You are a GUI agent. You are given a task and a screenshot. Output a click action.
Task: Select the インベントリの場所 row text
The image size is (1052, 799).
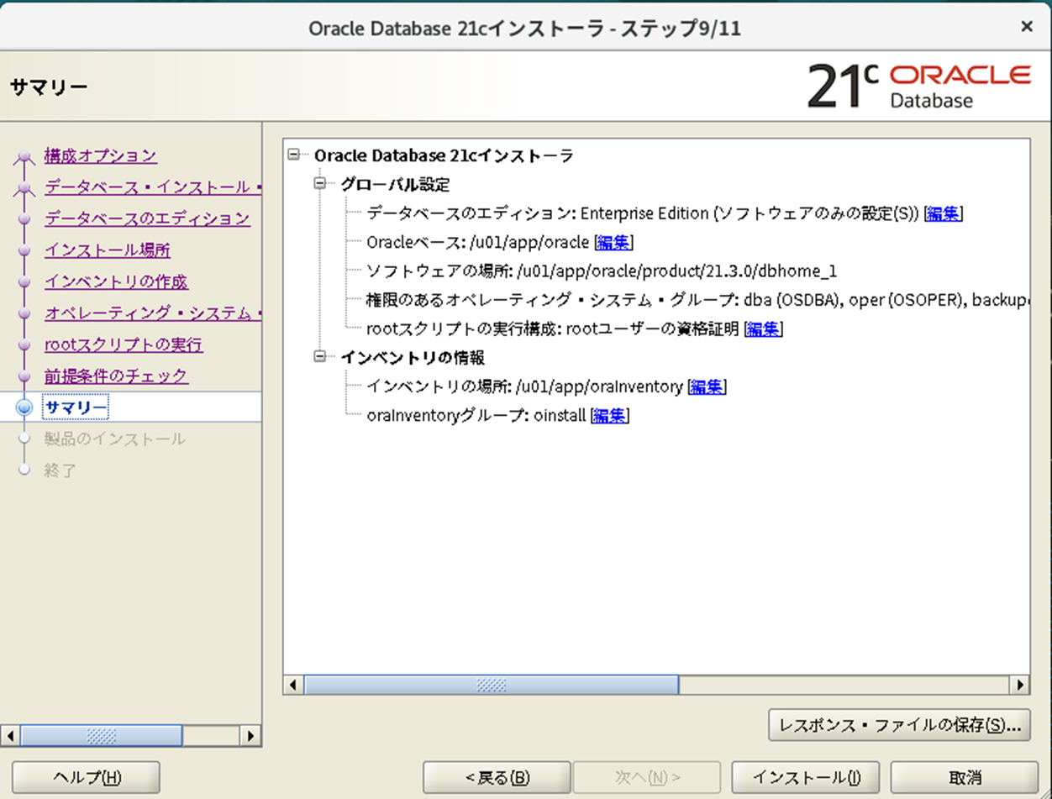(x=524, y=386)
